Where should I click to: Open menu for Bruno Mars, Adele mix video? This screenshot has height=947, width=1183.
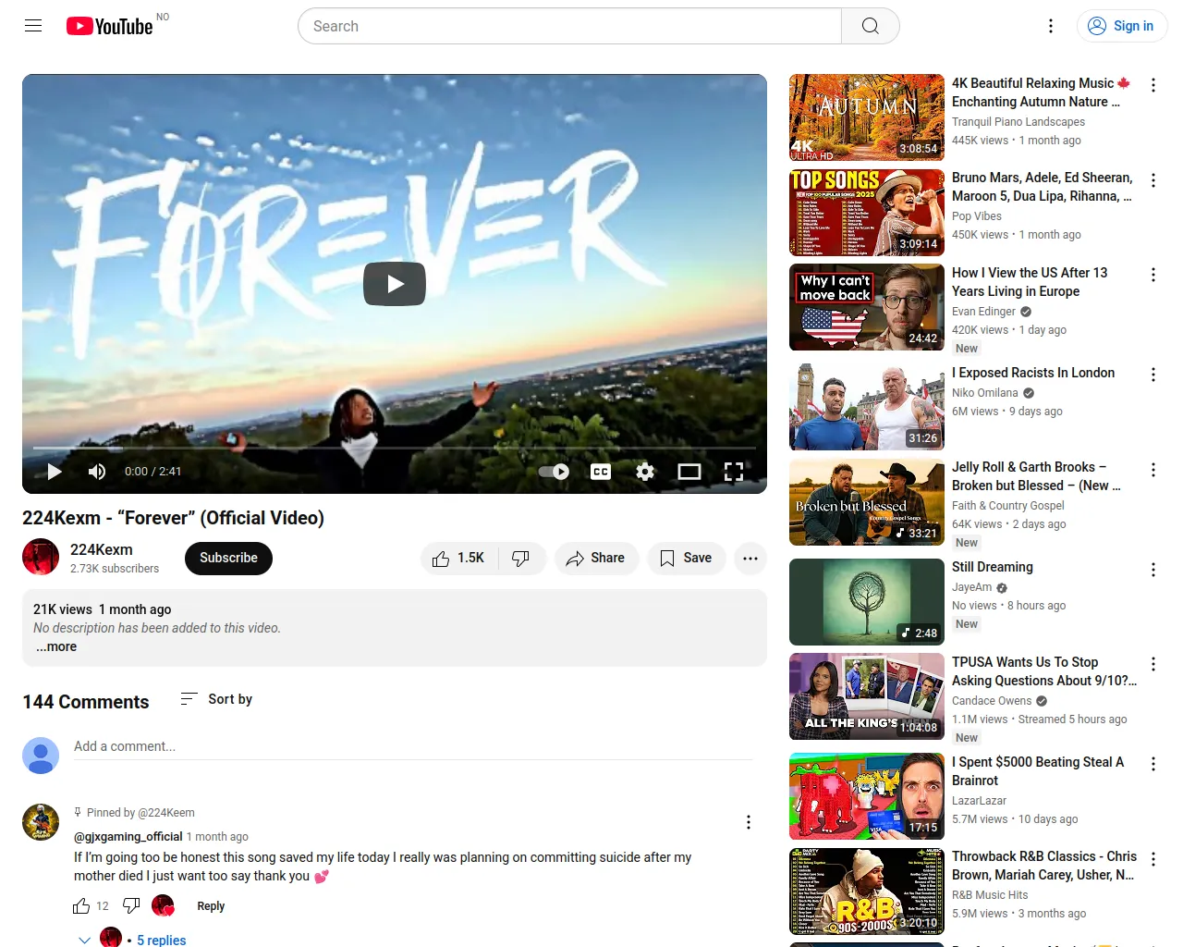[1153, 180]
